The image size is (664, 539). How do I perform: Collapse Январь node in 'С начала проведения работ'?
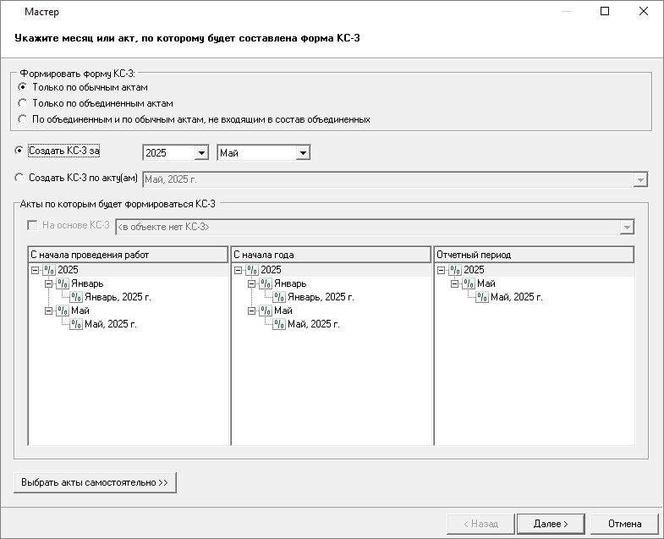[49, 283]
